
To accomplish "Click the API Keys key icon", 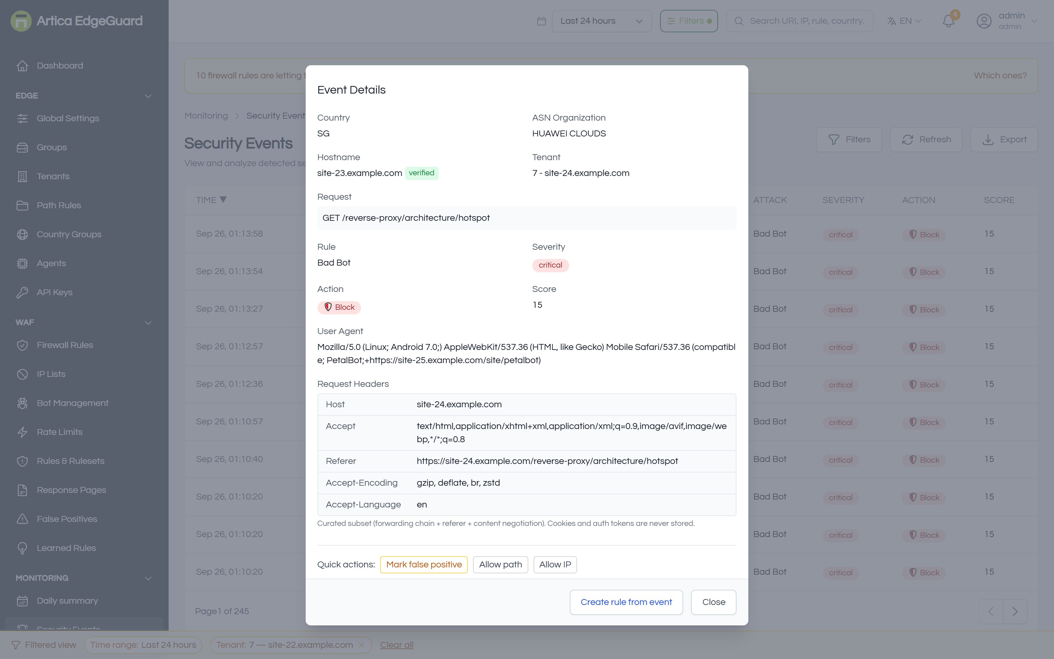I will click(x=22, y=293).
